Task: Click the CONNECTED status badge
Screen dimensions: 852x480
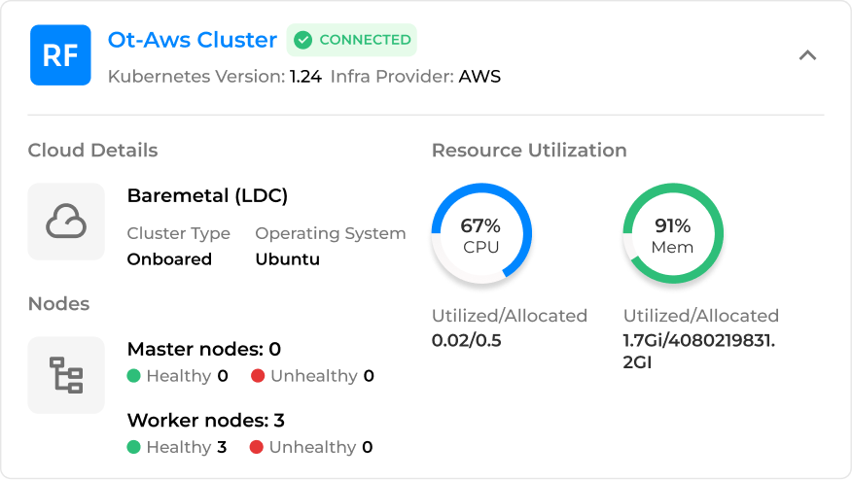Action: click(x=352, y=40)
